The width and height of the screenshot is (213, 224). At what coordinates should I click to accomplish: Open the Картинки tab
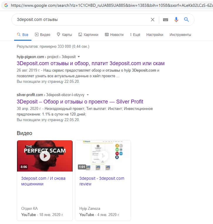coord(88,34)
